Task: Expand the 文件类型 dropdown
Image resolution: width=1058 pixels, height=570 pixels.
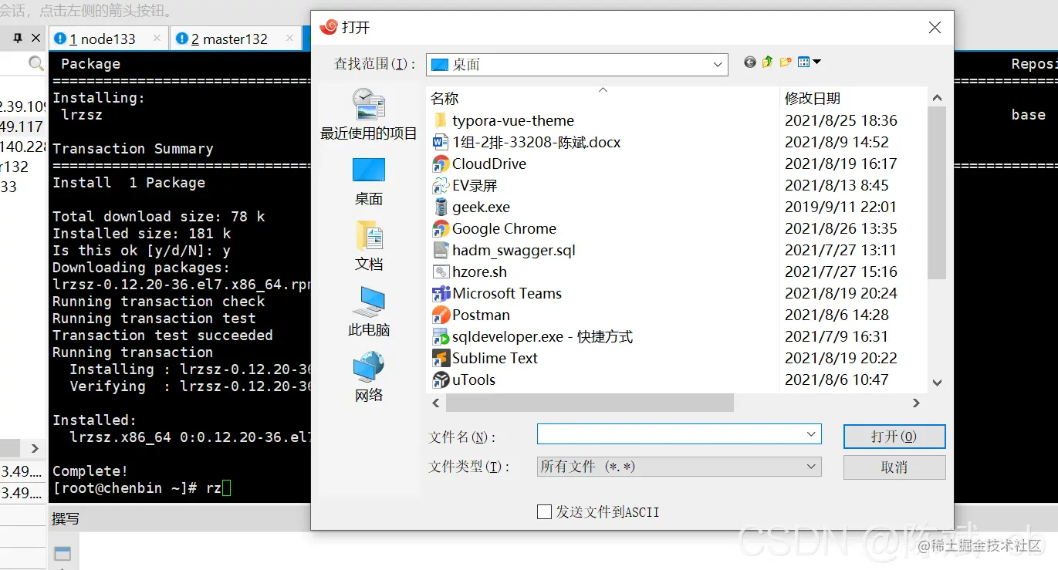Action: pos(811,466)
